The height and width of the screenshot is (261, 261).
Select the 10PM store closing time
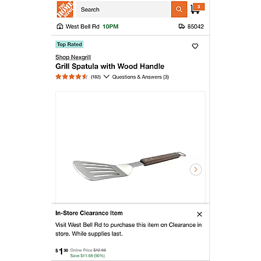click(110, 27)
